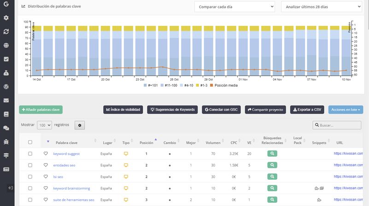Favorite the 'keyword brainstorming' heart icon
369x206 pixels.
46,188
